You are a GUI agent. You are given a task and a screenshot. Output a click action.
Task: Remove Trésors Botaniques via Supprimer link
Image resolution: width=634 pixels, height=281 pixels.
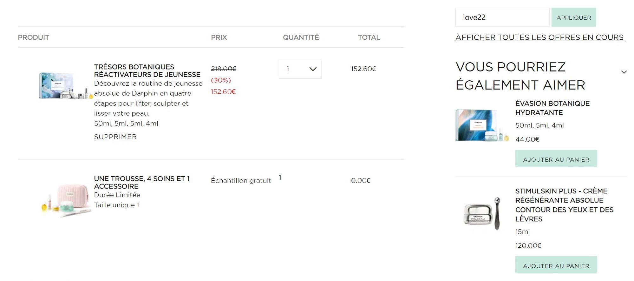115,137
